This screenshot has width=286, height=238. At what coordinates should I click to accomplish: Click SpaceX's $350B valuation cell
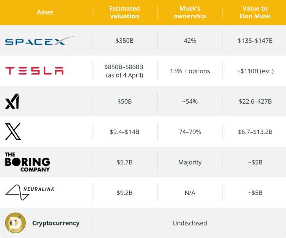pyautogui.click(x=125, y=41)
